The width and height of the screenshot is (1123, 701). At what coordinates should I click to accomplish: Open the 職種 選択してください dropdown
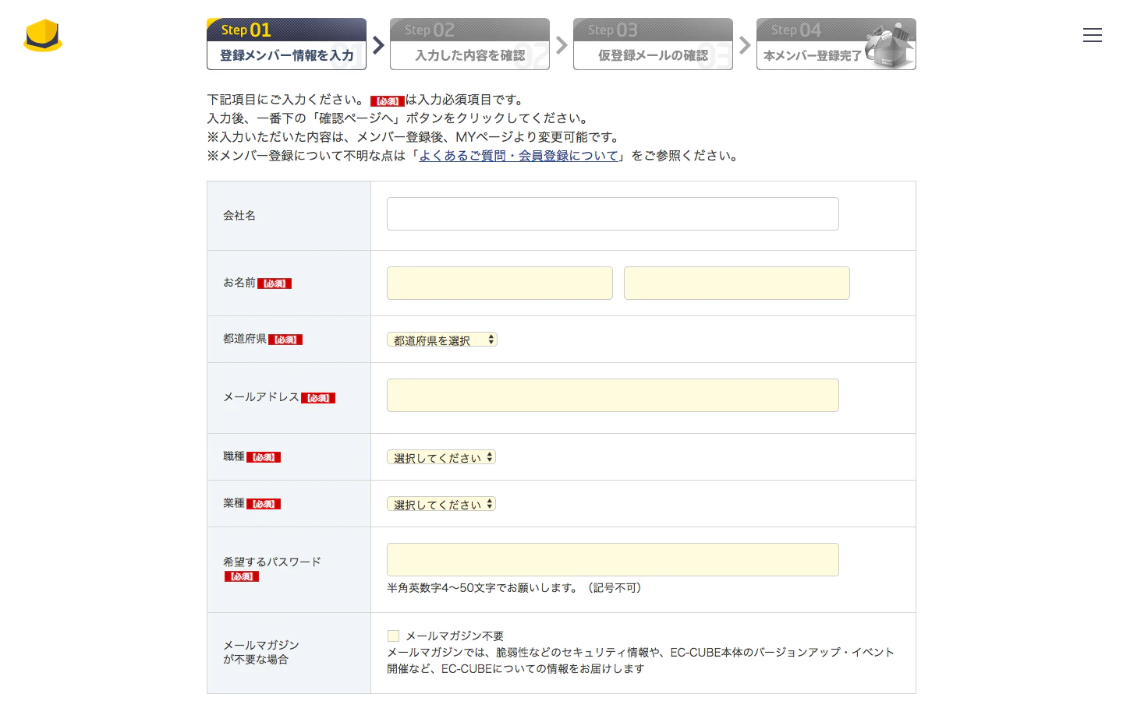click(x=441, y=457)
